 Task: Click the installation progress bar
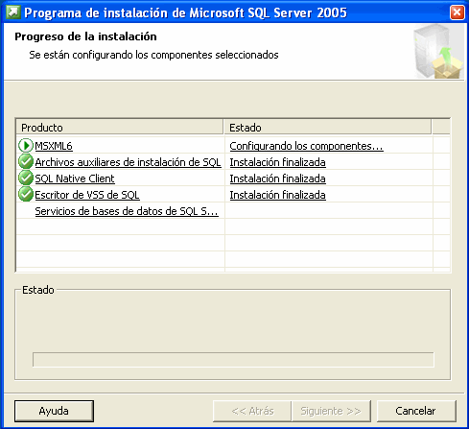233,360
